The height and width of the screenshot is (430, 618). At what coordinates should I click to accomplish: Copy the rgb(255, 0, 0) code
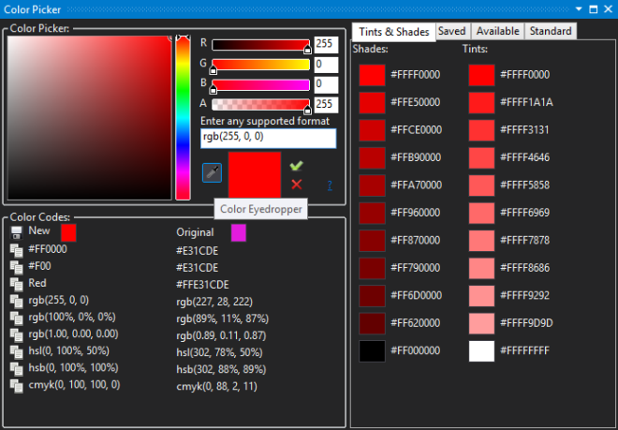coord(16,301)
